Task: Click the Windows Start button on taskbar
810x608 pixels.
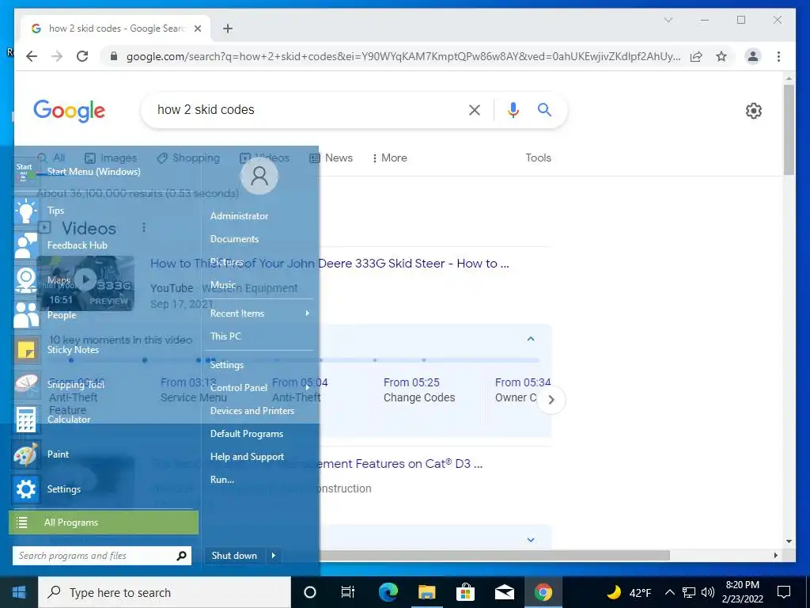Action: [x=19, y=592]
